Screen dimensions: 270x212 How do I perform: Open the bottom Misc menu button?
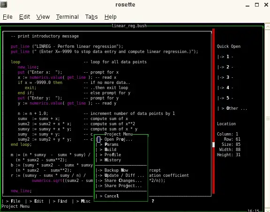(x=81, y=201)
